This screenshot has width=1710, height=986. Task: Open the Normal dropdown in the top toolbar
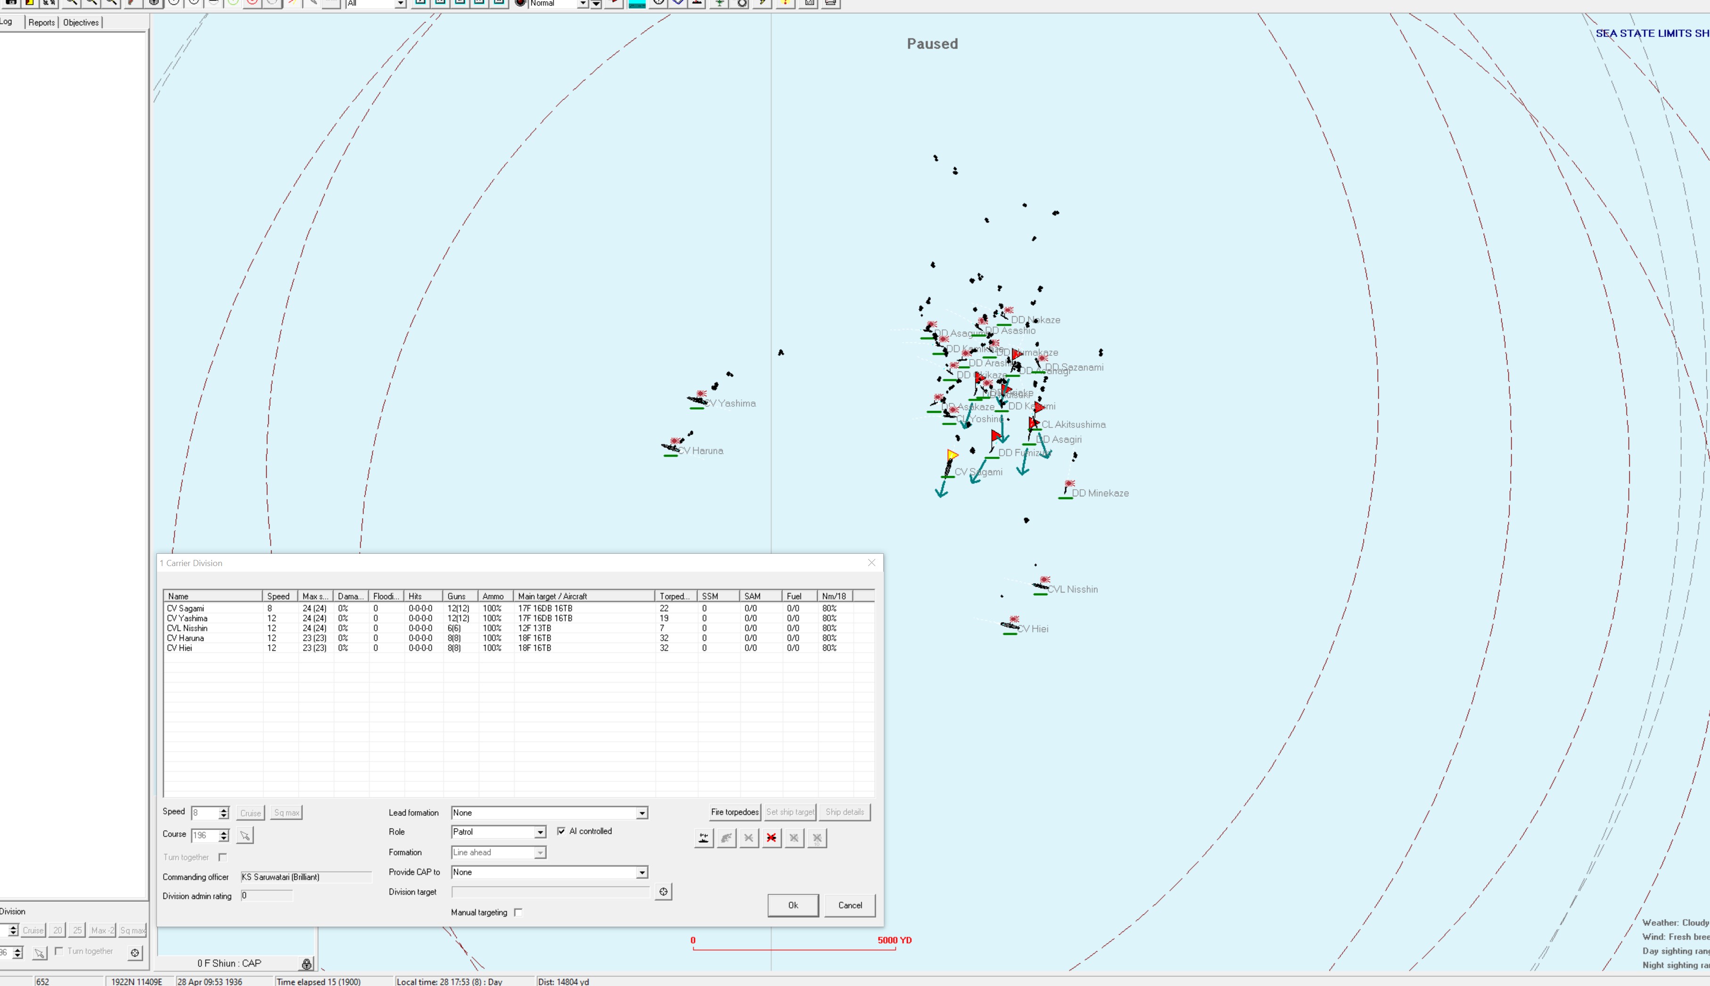point(583,4)
